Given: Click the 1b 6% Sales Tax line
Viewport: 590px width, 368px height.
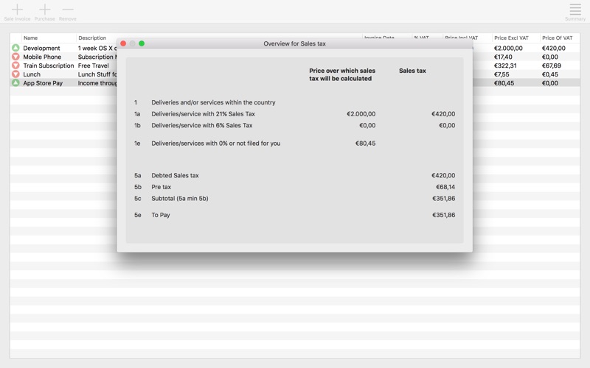Looking at the screenshot, I should coord(201,125).
